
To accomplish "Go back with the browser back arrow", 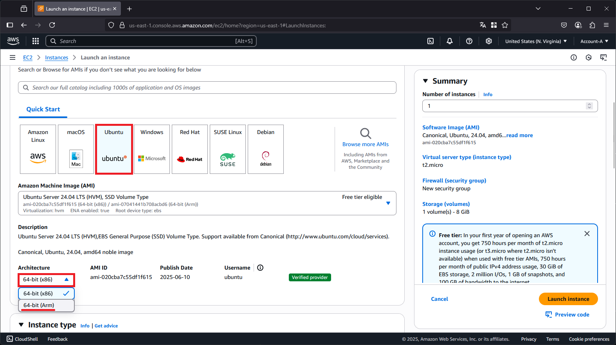I will click(x=24, y=25).
